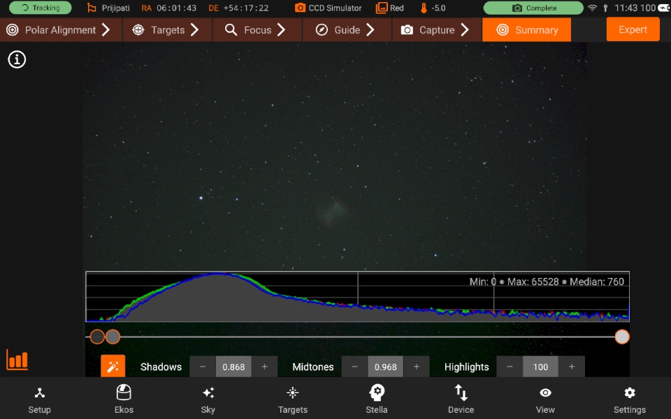671x419 pixels.
Task: Click the shadows slider handle
Action: [x=98, y=337]
